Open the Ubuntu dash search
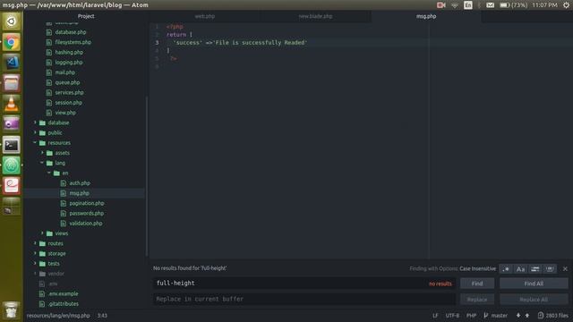Image resolution: width=573 pixels, height=322 pixels. [x=12, y=21]
